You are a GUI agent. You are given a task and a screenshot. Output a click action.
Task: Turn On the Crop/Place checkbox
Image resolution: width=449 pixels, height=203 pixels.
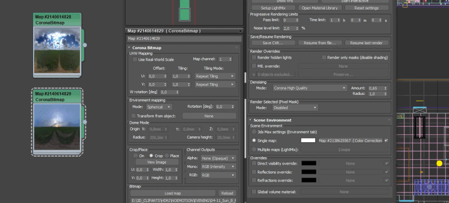tap(135, 156)
